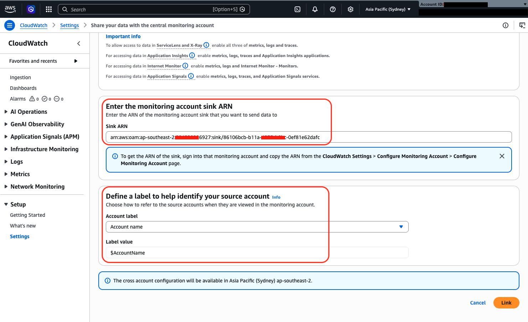Show the Application Insights info icon

point(192,55)
